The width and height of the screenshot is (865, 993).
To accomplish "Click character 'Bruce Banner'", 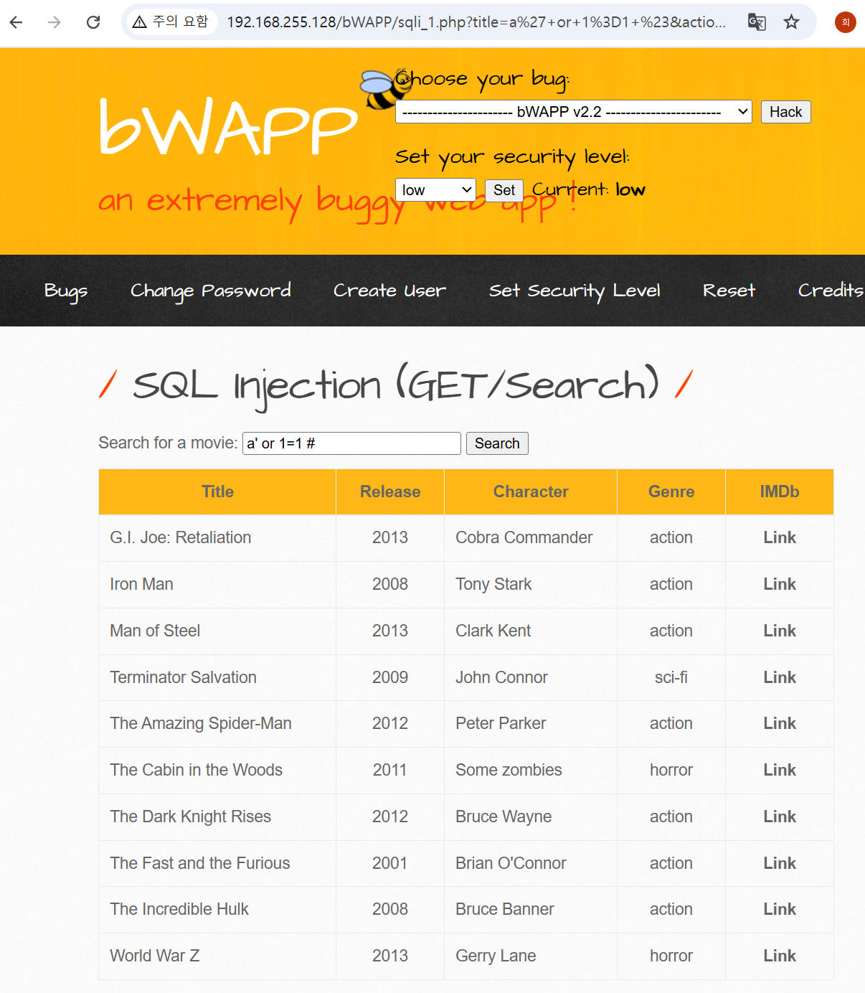I will click(505, 909).
